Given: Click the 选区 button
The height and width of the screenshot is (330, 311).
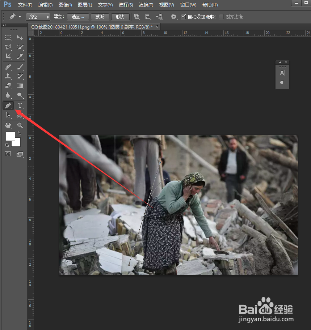Looking at the screenshot, I should pyautogui.click(x=78, y=17).
